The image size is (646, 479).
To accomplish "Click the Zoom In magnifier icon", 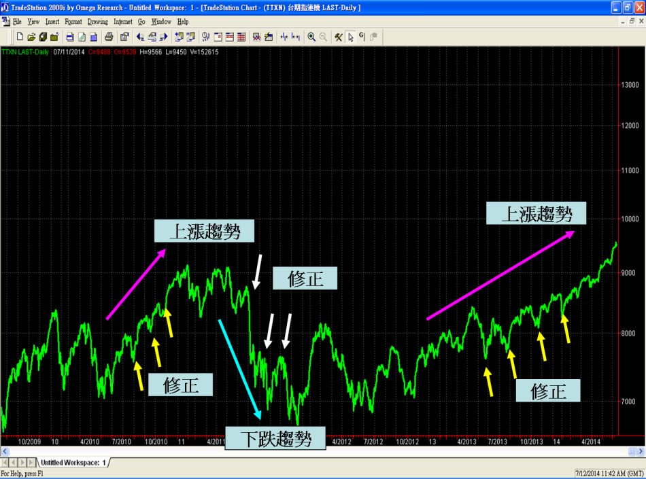I will [311, 37].
